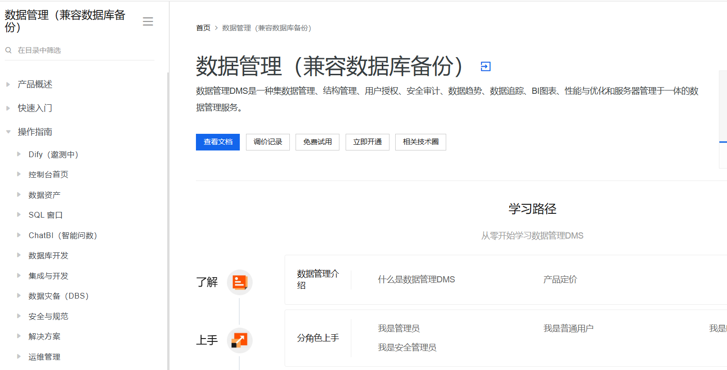
Task: Click breadcrumb 数据管理（兼容数据库备份）
Action: (268, 28)
